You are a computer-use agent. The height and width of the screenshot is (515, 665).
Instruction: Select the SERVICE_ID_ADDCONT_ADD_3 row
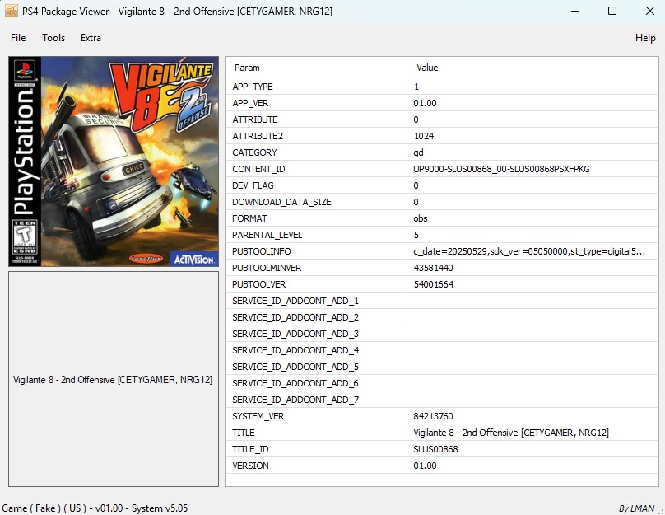coord(441,335)
